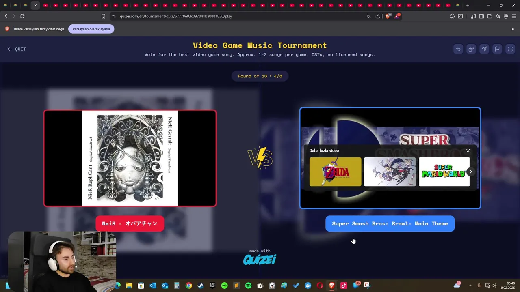Open the Brave hamburger main menu
Viewport: 520px width, 292px height.
point(514,16)
